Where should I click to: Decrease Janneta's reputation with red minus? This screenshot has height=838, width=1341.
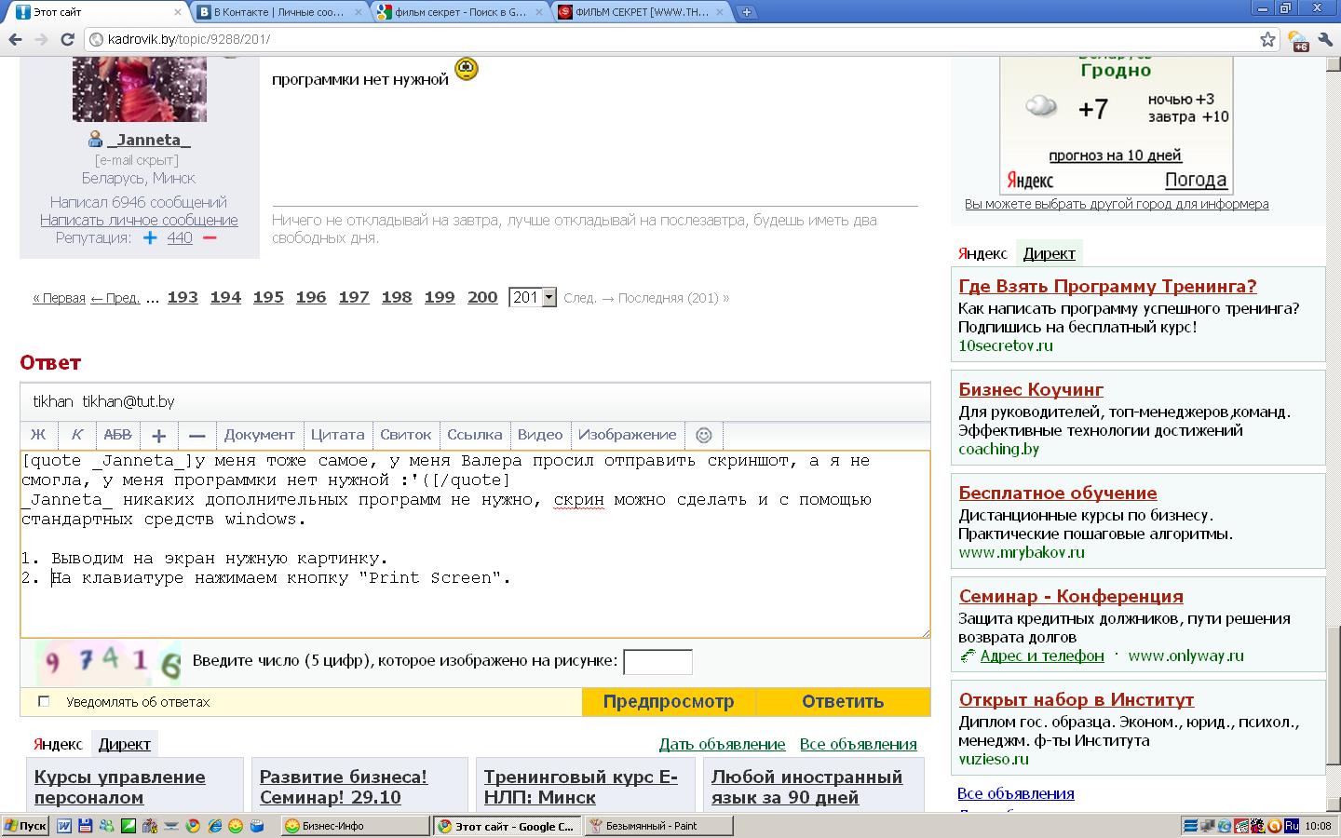210,238
